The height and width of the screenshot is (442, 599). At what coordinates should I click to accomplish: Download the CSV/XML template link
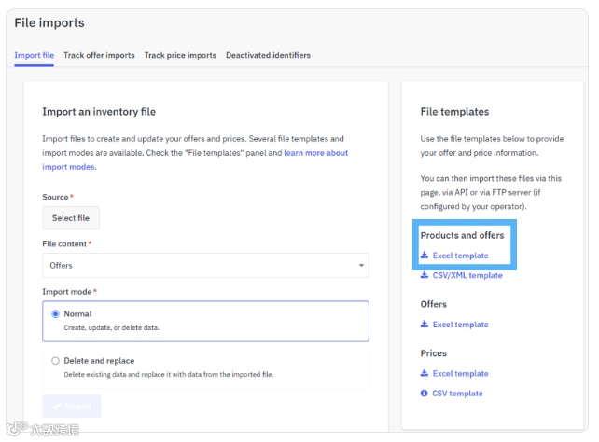pos(467,275)
